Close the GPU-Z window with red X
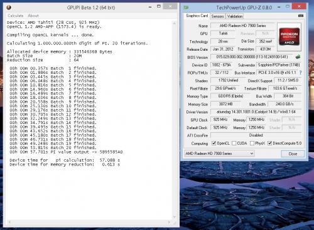This screenshot has width=314, height=230. [299, 6]
